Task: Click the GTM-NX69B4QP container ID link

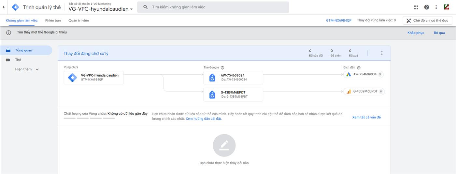Action: (x=339, y=20)
